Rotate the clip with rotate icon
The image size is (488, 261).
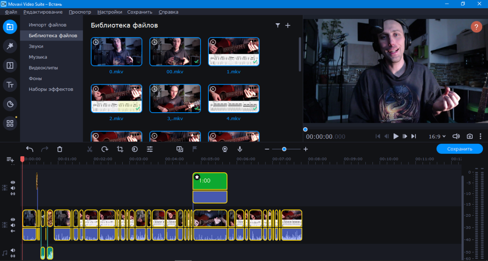(105, 149)
